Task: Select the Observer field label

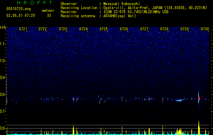Action: pos(69,4)
